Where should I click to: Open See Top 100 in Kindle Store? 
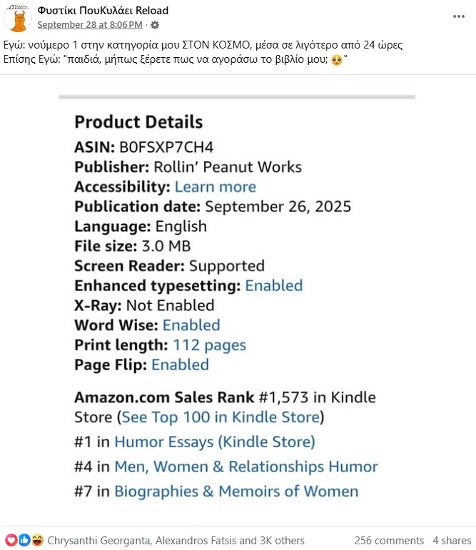pyautogui.click(x=221, y=417)
